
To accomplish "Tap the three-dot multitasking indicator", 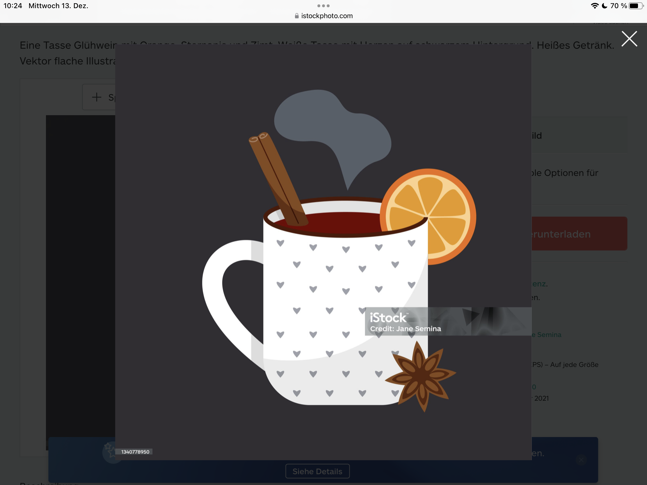I will coord(323,6).
